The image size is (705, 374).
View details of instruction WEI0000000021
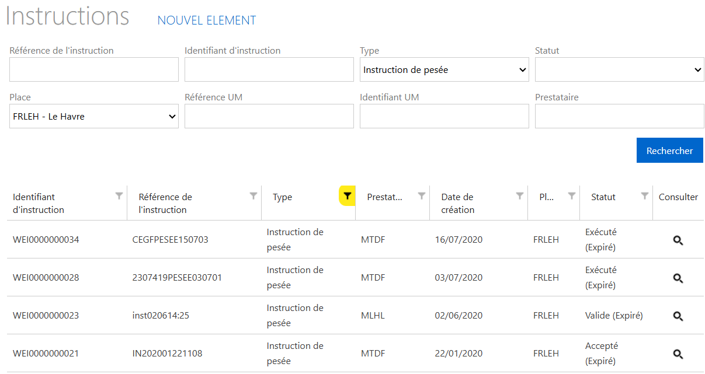[x=678, y=354]
